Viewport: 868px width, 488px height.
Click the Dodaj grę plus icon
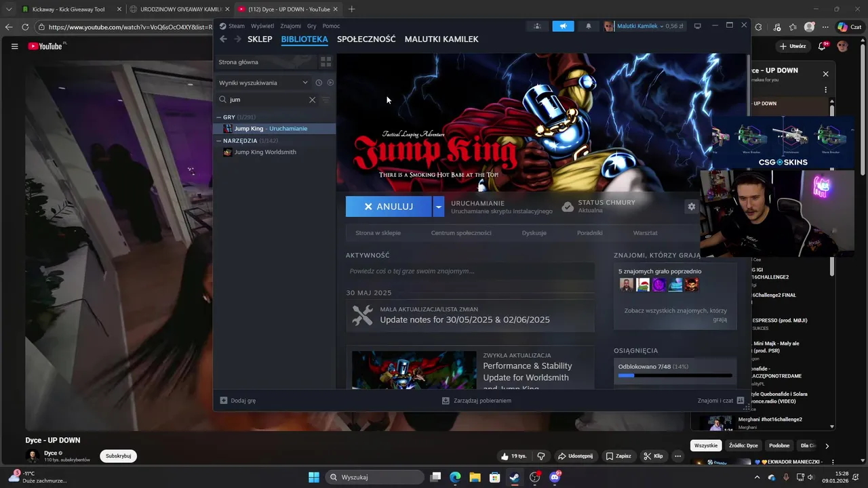224,401
